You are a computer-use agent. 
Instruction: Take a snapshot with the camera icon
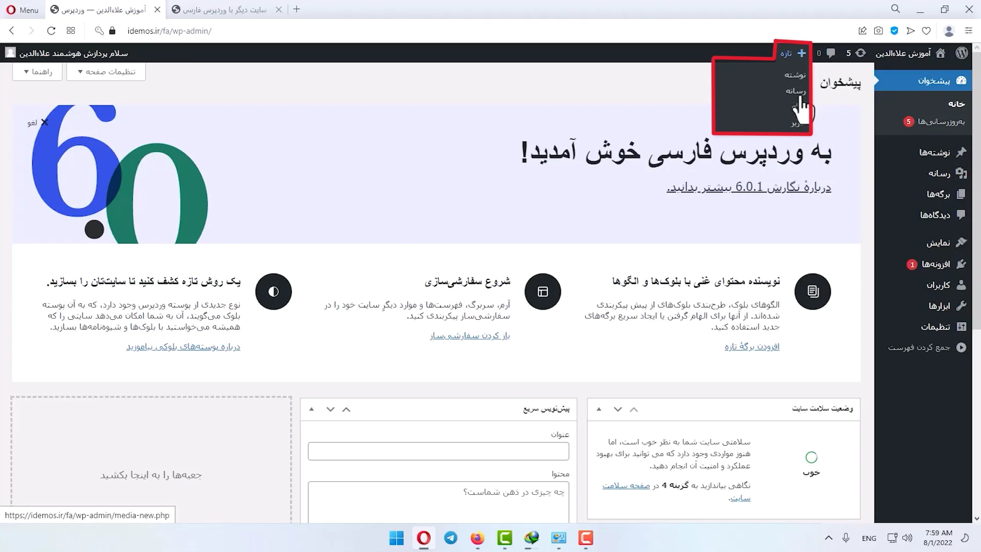[x=878, y=31]
